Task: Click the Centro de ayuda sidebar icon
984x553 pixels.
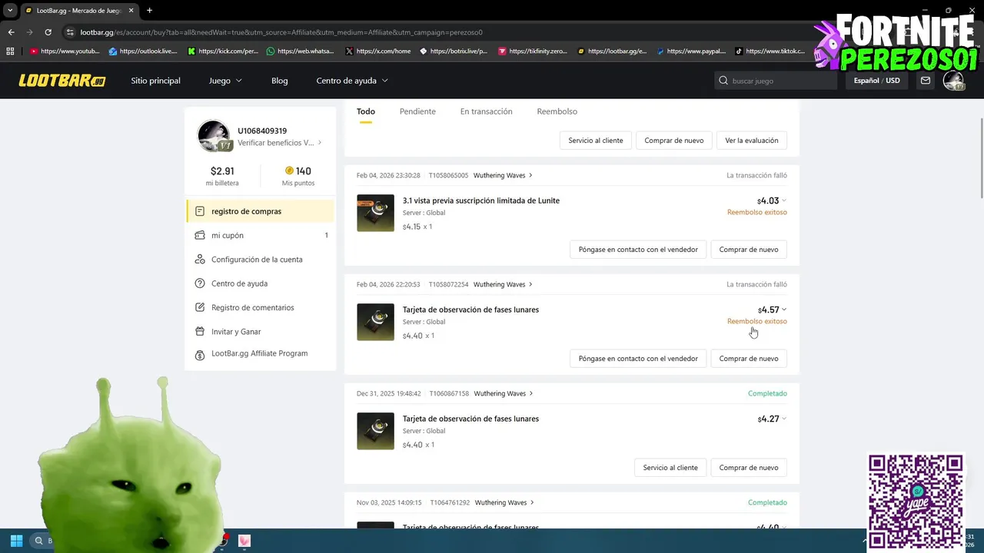Action: (200, 283)
